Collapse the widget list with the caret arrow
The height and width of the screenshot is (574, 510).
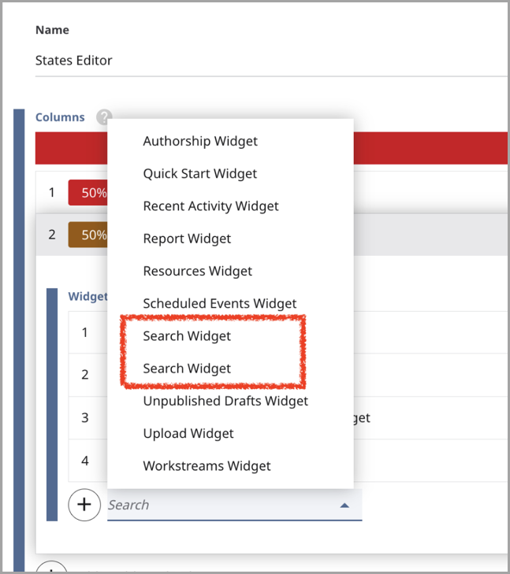tap(344, 505)
